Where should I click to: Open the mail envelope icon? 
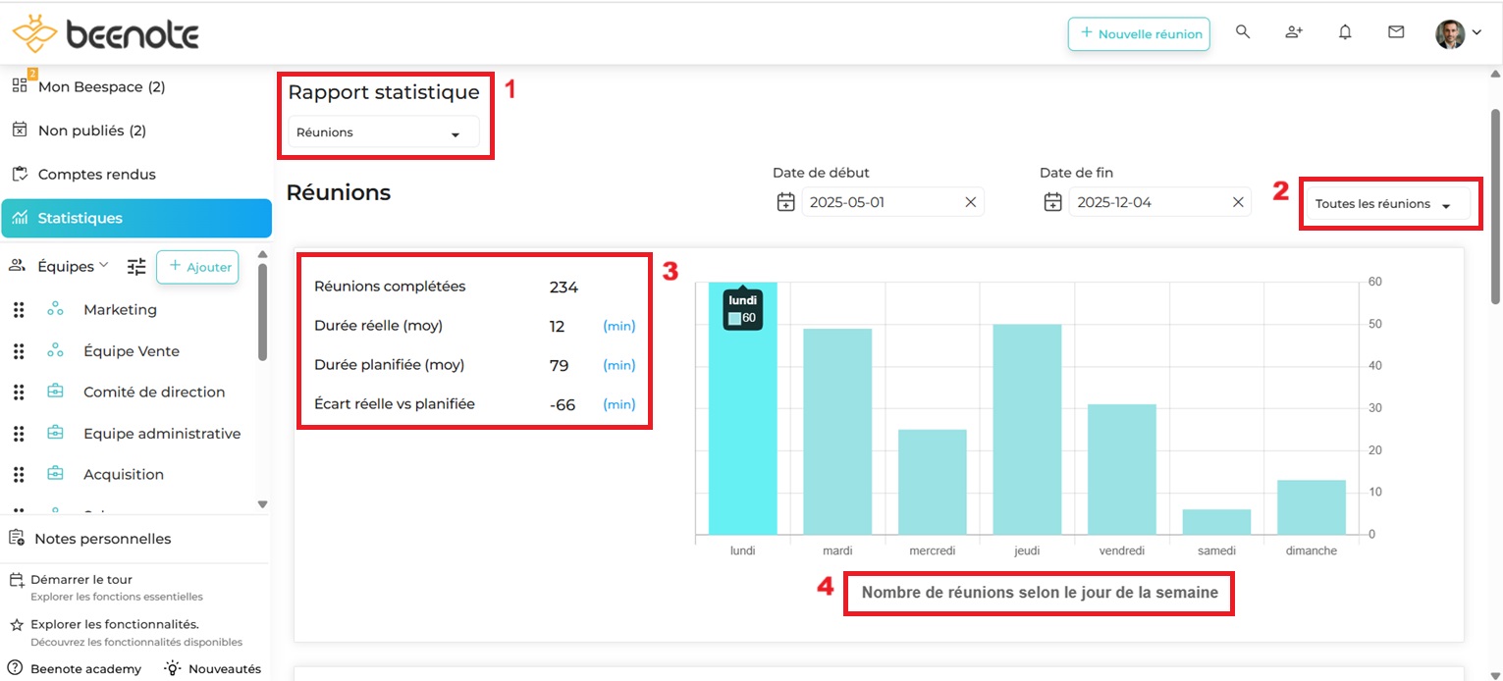(1396, 32)
